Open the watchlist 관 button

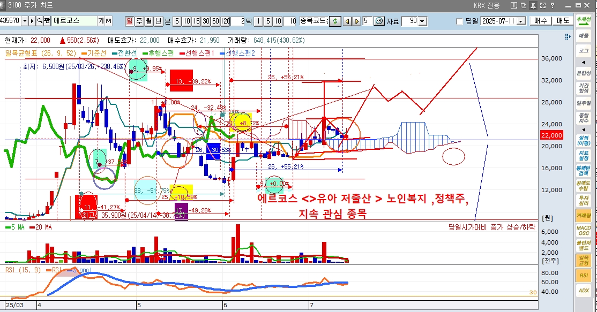tap(47, 21)
